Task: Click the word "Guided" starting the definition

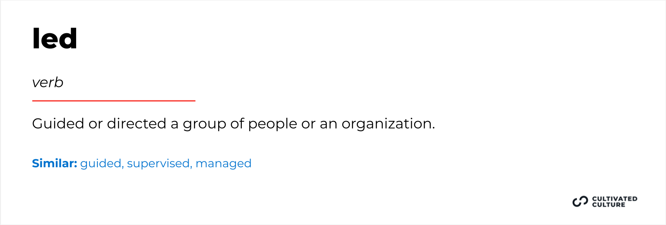Action: pyautogui.click(x=58, y=124)
